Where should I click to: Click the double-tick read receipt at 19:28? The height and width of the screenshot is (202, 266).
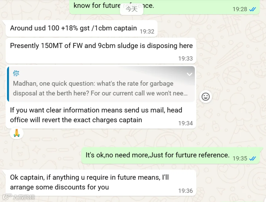click(x=252, y=9)
